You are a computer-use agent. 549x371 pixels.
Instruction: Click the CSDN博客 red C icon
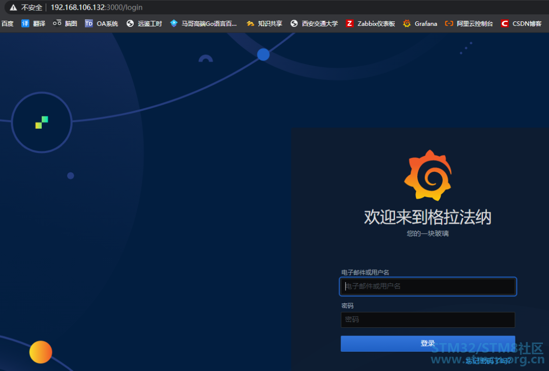(x=504, y=23)
